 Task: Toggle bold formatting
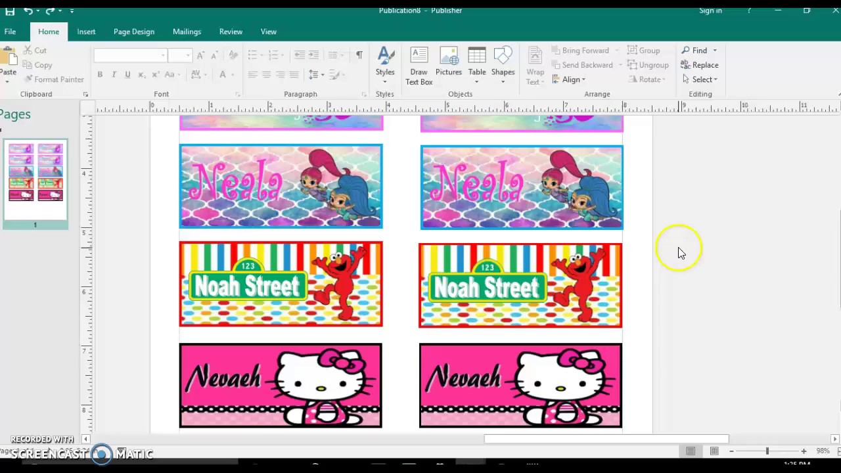coord(100,75)
